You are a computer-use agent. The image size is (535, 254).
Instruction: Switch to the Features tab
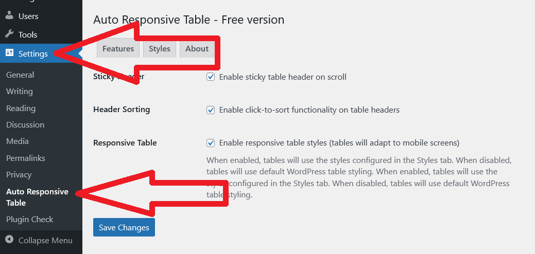click(118, 49)
